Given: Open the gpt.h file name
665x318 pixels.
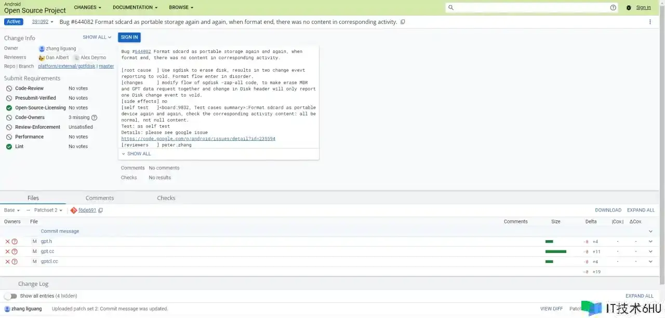Looking at the screenshot, I should [46, 242].
